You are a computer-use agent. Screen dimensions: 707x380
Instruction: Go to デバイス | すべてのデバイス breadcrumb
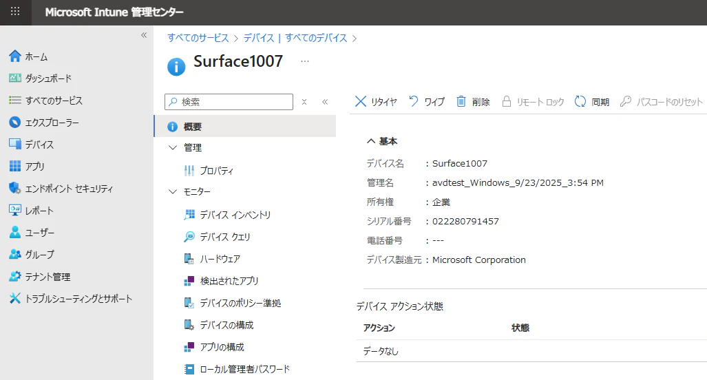tap(295, 38)
